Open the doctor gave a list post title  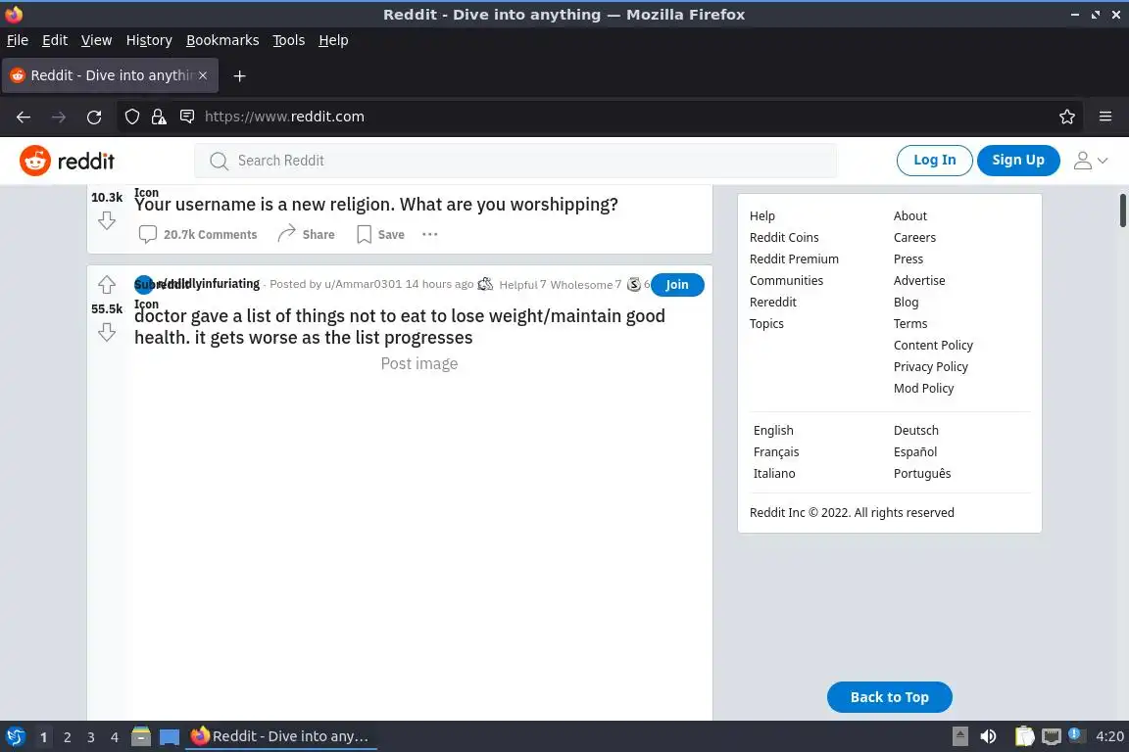(x=400, y=327)
